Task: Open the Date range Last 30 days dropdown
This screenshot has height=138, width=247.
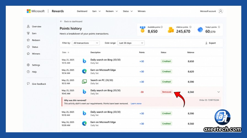Action: pyautogui.click(x=131, y=43)
